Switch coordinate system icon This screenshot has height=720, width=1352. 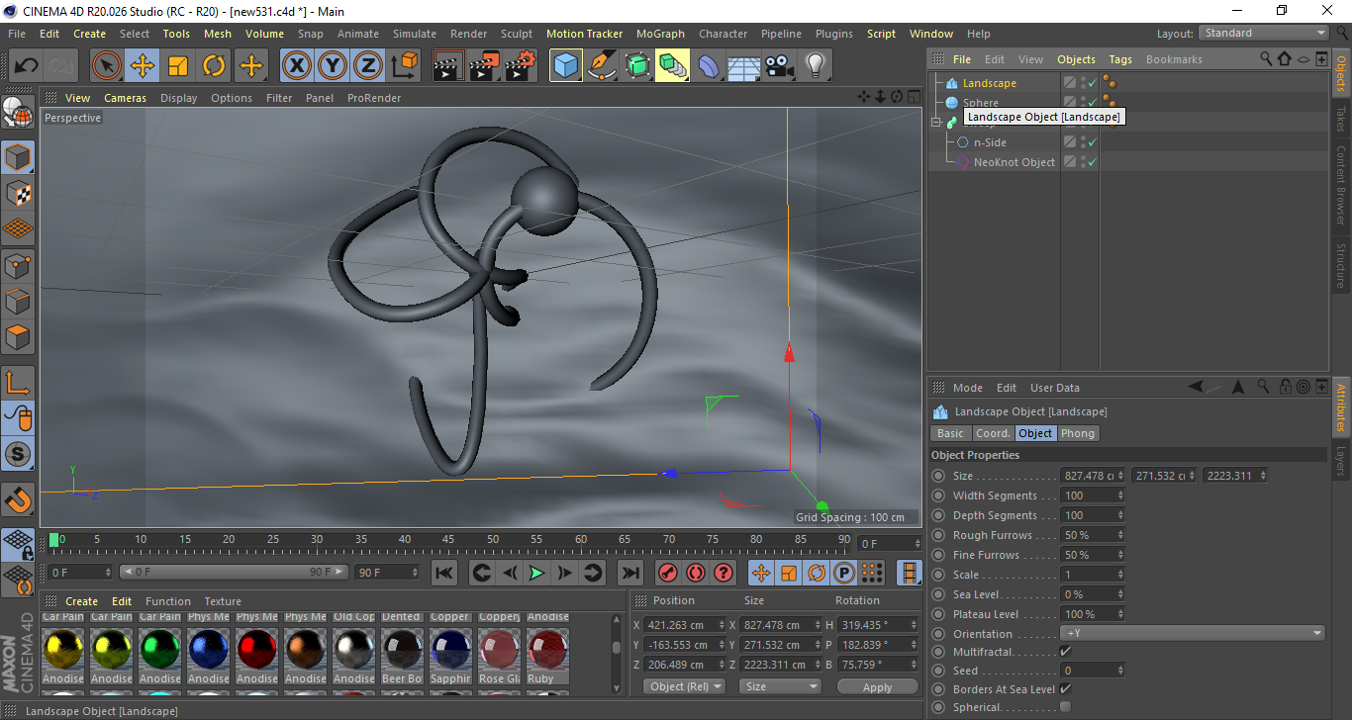click(x=404, y=66)
